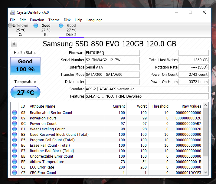Viewport: 216px width, 184px height.
Task: Click the ID column header
Action: (x=23, y=106)
